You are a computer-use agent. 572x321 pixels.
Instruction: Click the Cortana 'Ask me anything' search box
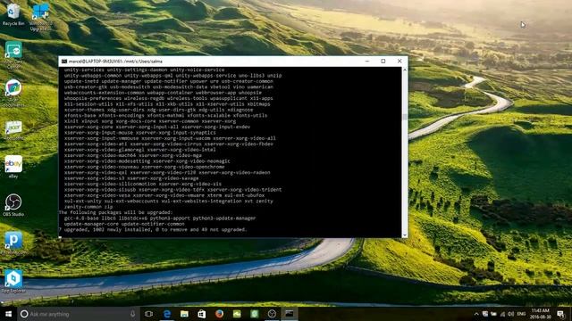click(x=79, y=314)
